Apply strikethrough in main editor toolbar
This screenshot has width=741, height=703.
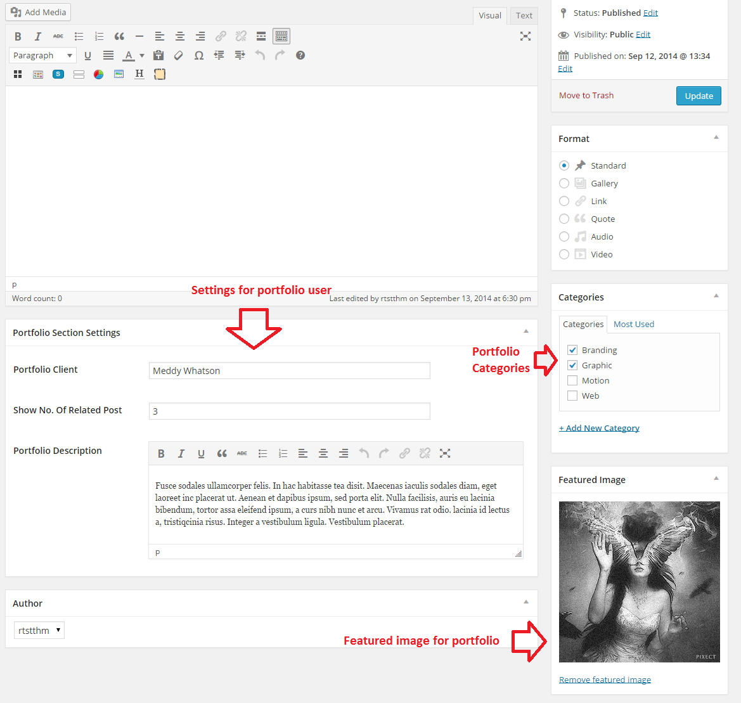(x=58, y=36)
